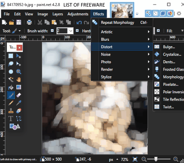Select the Gradient tool
This screenshot has height=163, width=184.
[x=18, y=87]
